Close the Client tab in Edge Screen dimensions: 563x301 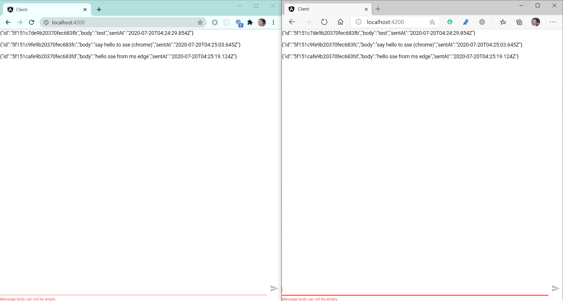366,9
